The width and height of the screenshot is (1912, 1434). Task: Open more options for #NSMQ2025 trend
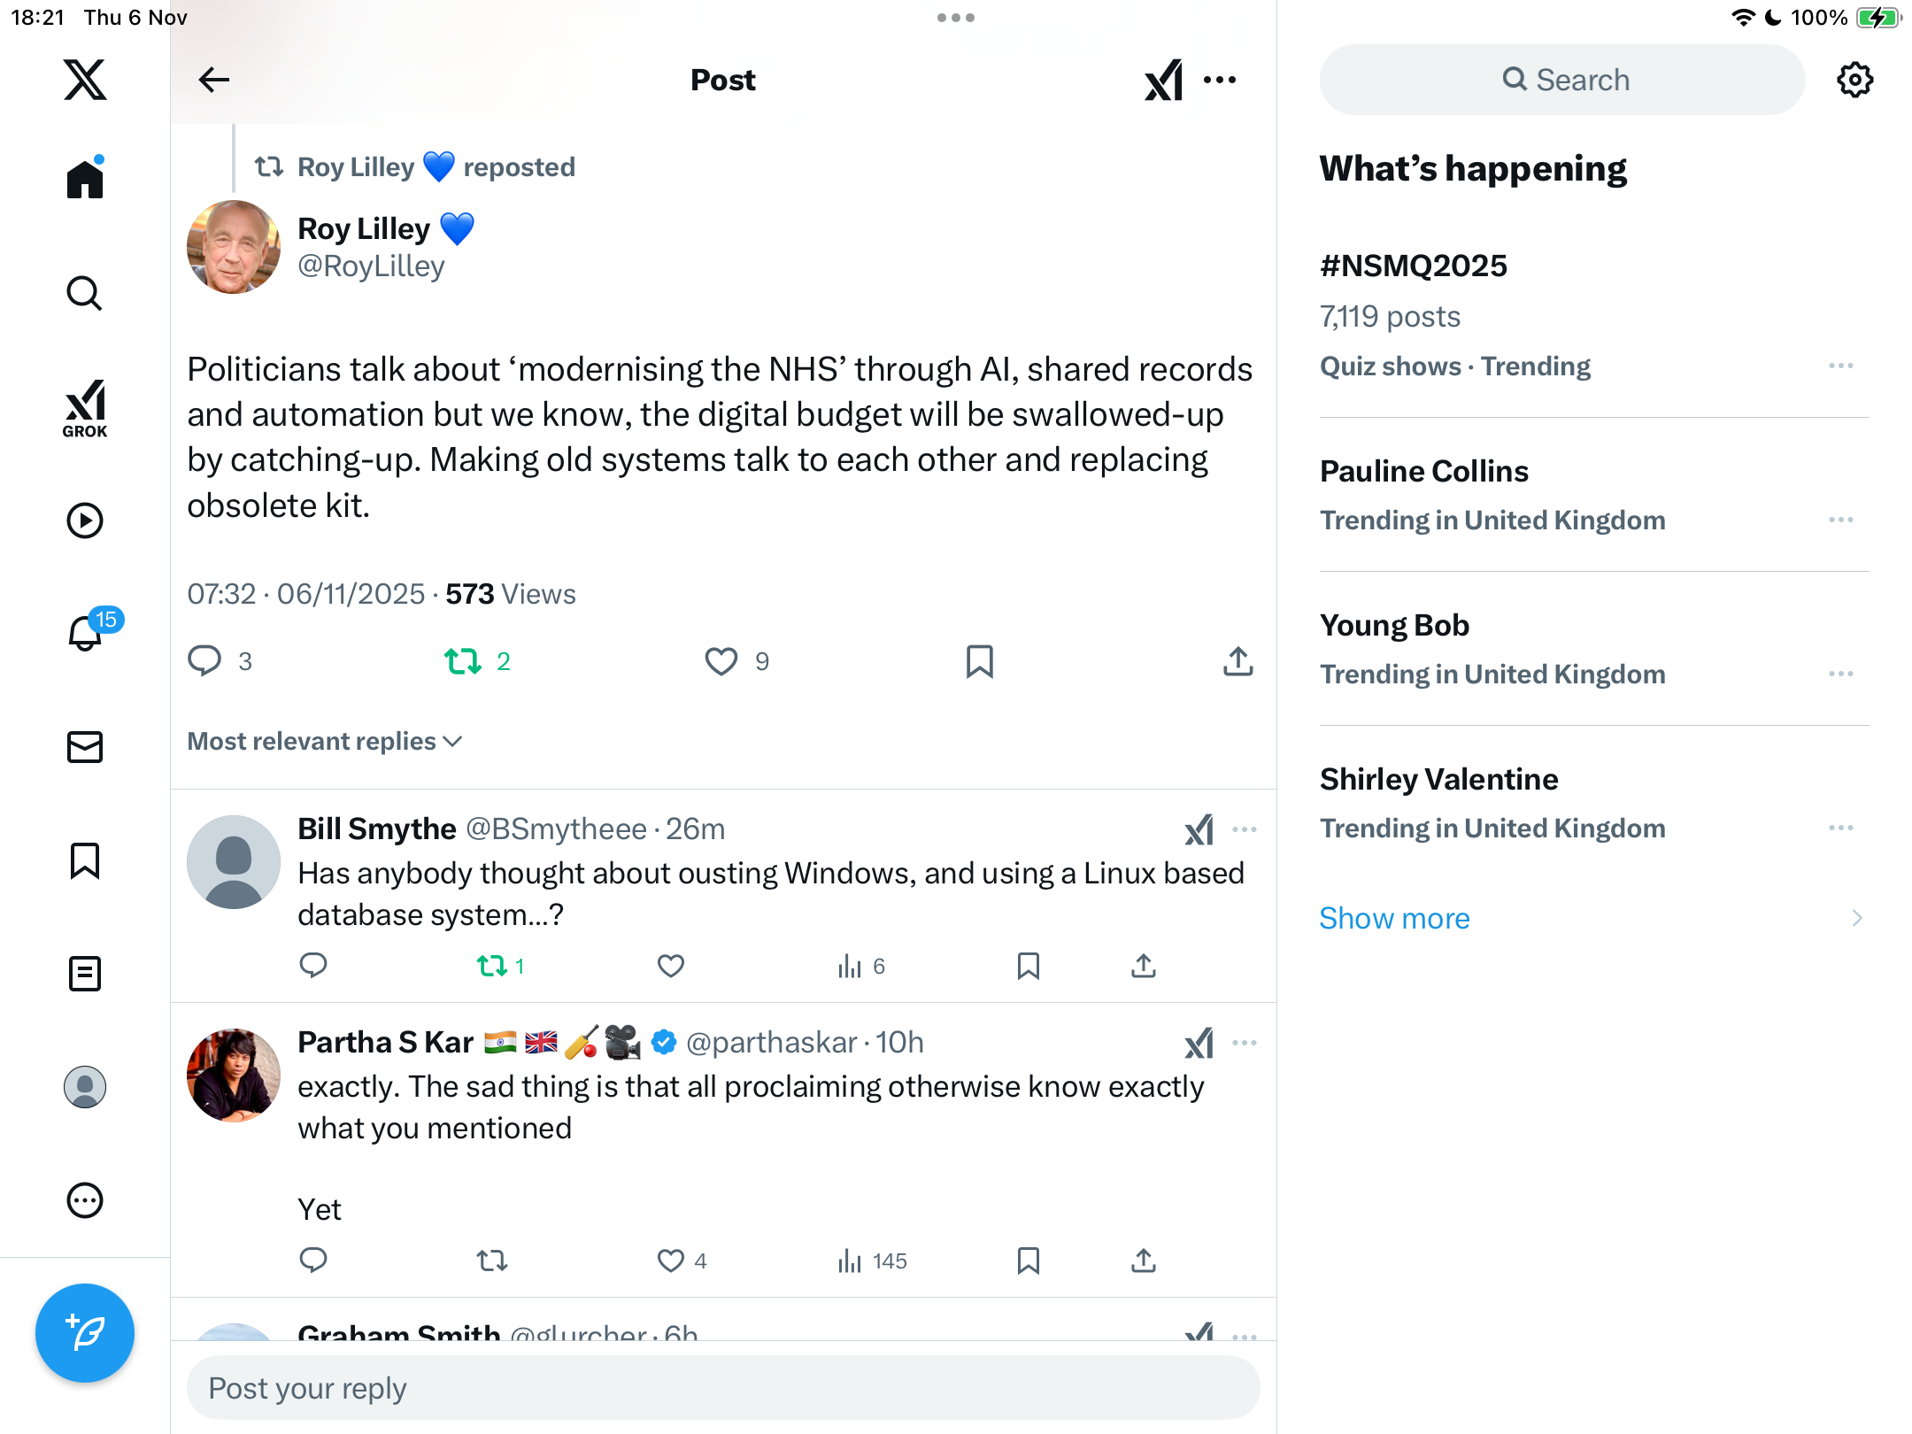pyautogui.click(x=1840, y=366)
